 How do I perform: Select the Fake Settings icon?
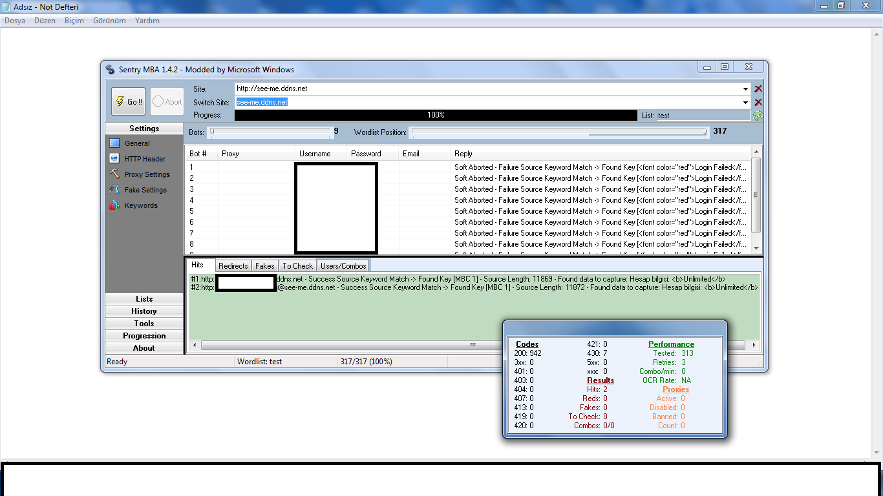pos(114,190)
